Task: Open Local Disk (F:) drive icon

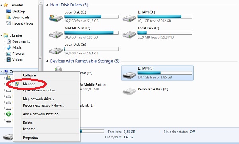Action: coord(129,35)
